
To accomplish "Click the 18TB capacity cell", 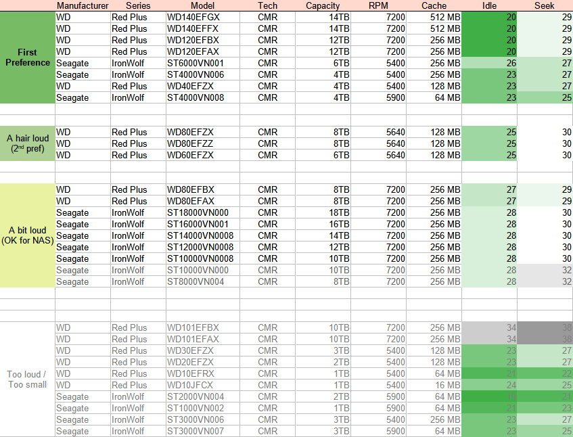I will [323, 212].
